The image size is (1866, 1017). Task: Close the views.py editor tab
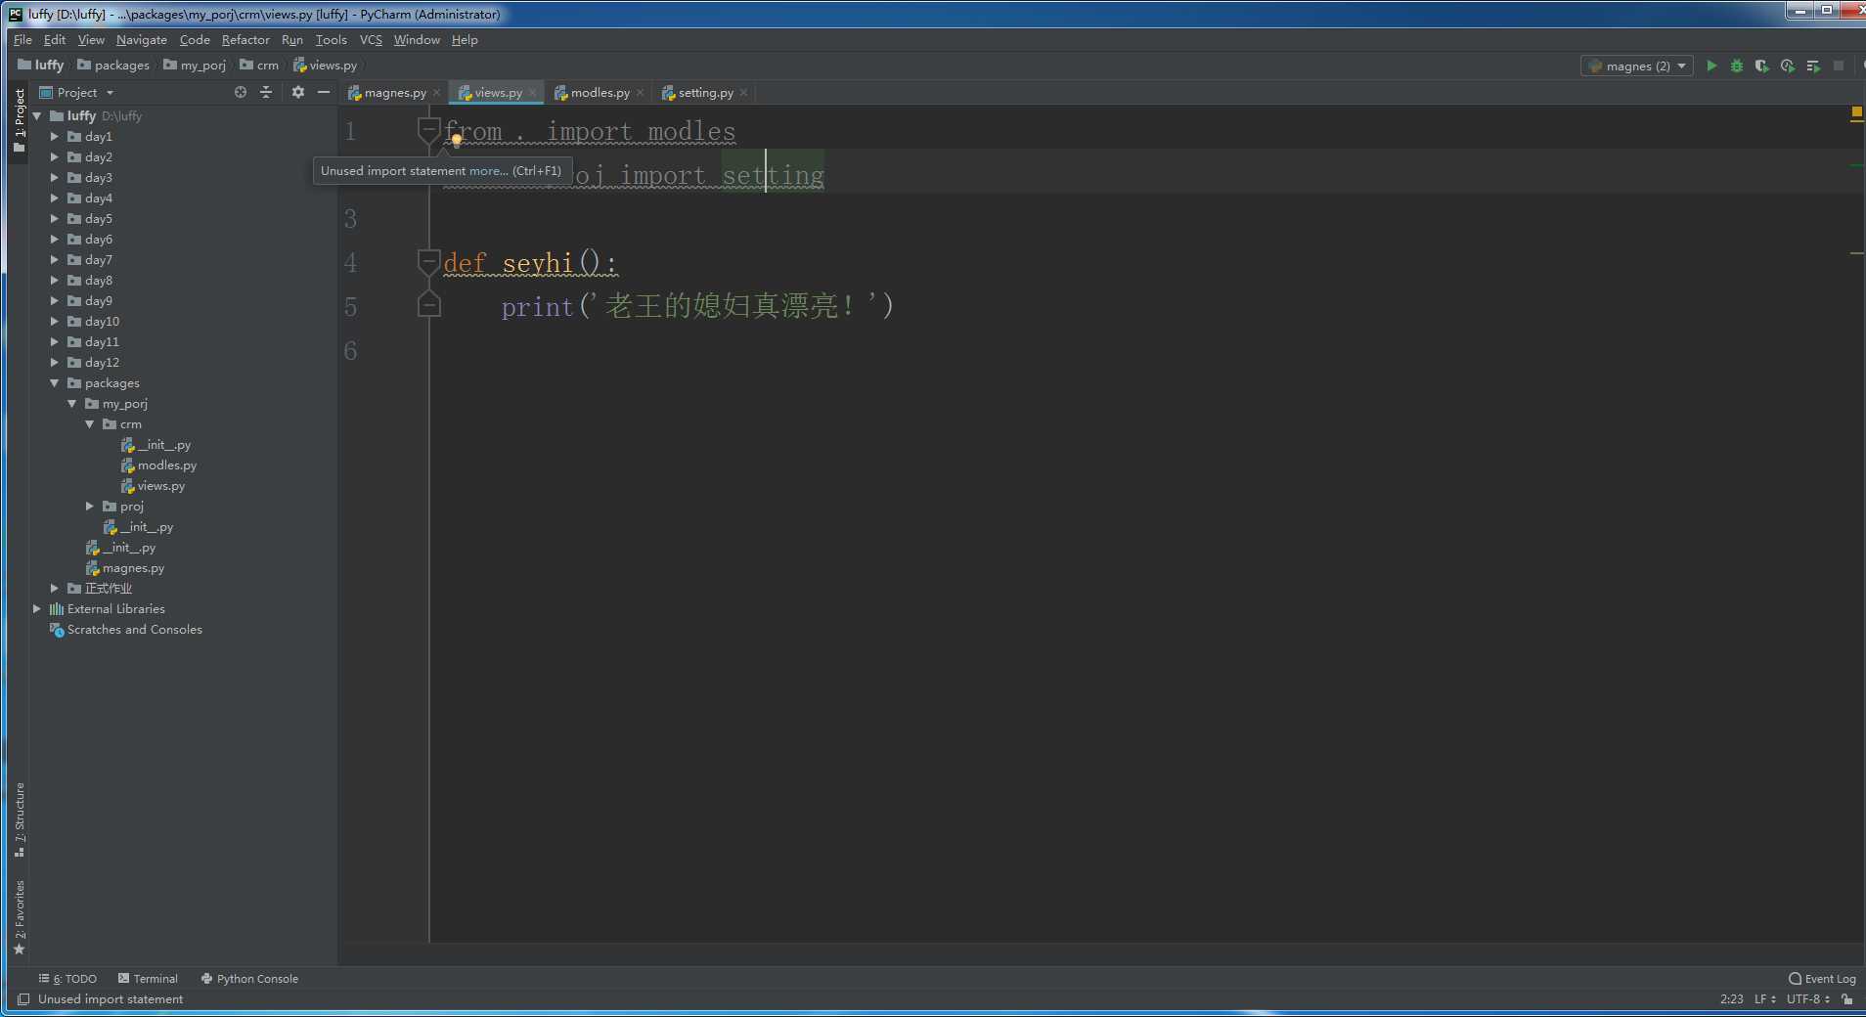pos(533,93)
